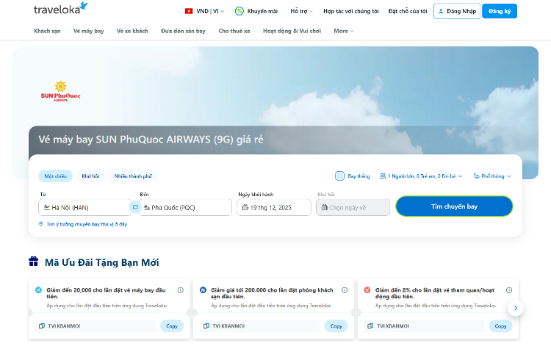Open Vé máy bay menu tab
This screenshot has height=360, width=551.
pos(89,31)
